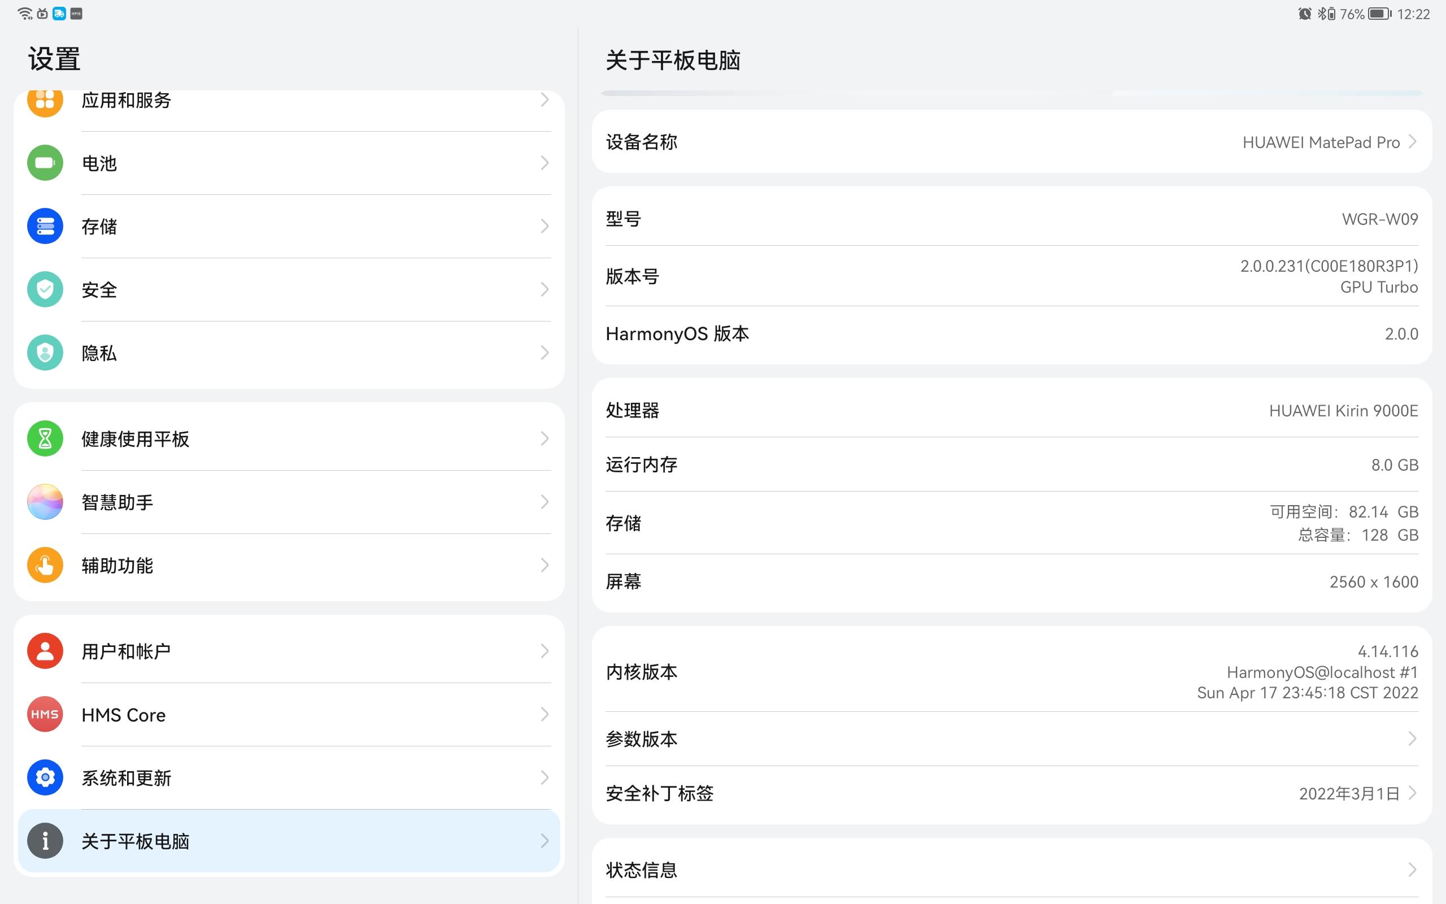Open the System and Updates gear icon
The width and height of the screenshot is (1446, 904).
pyautogui.click(x=45, y=777)
